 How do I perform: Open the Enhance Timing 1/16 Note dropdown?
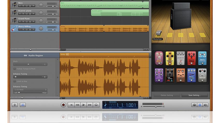(x=30, y=90)
